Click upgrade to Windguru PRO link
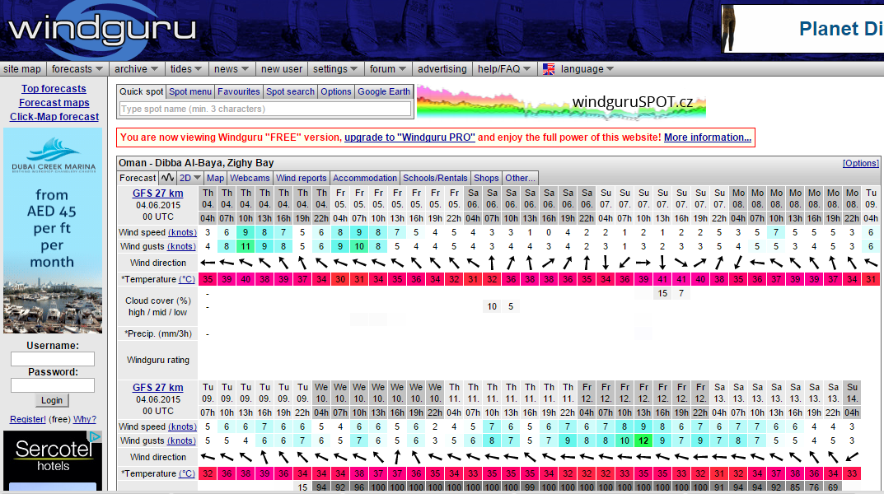This screenshot has height=494, width=884. 409,137
